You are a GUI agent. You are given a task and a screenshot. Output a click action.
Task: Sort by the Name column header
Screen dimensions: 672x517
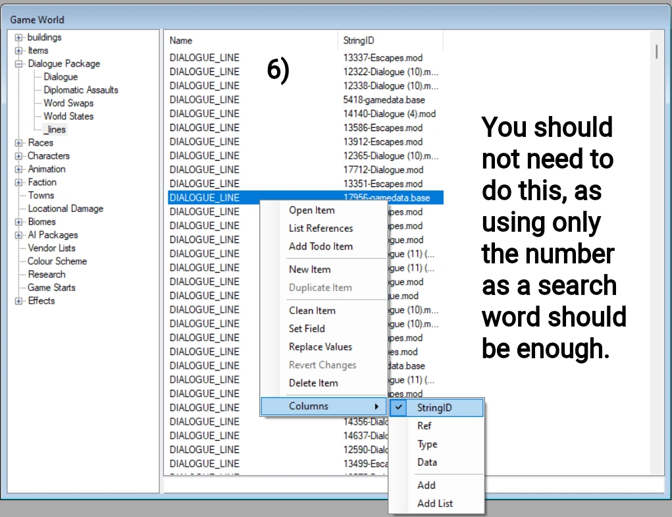[251, 41]
